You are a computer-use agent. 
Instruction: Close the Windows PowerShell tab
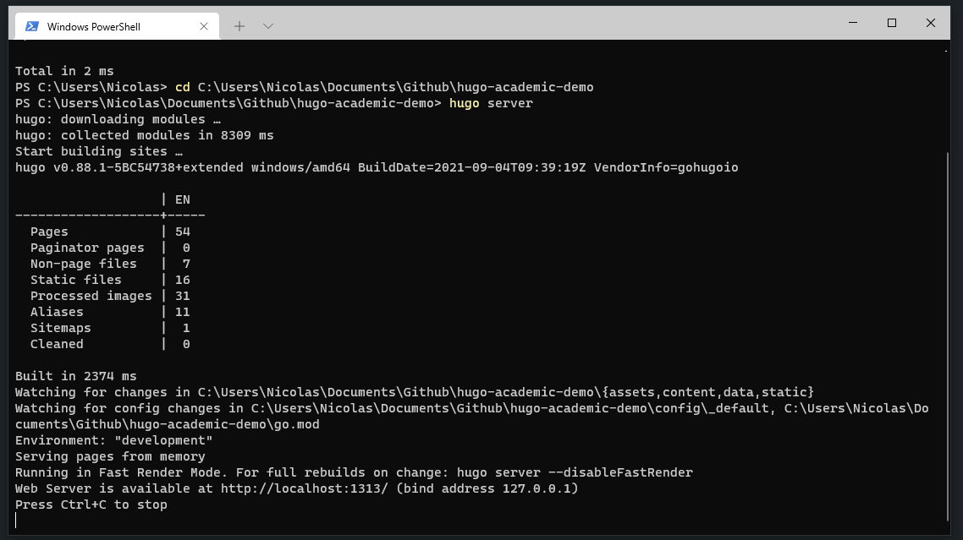click(x=203, y=25)
